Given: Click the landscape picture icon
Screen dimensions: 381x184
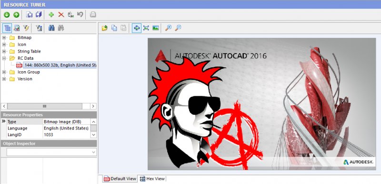Looking at the screenshot, I should click(156, 28).
